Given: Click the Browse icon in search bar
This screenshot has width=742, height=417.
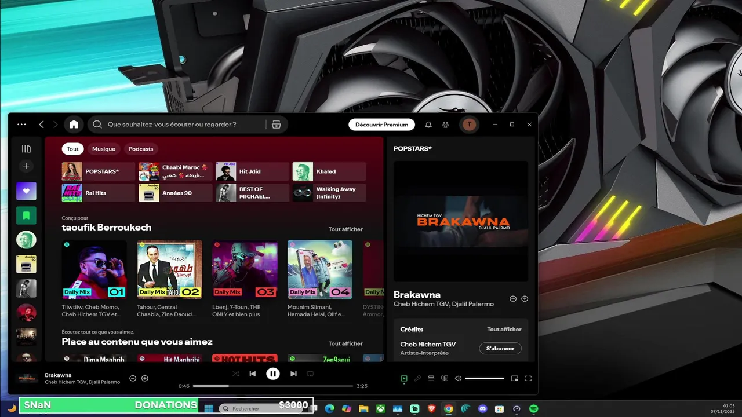Looking at the screenshot, I should tap(277, 125).
